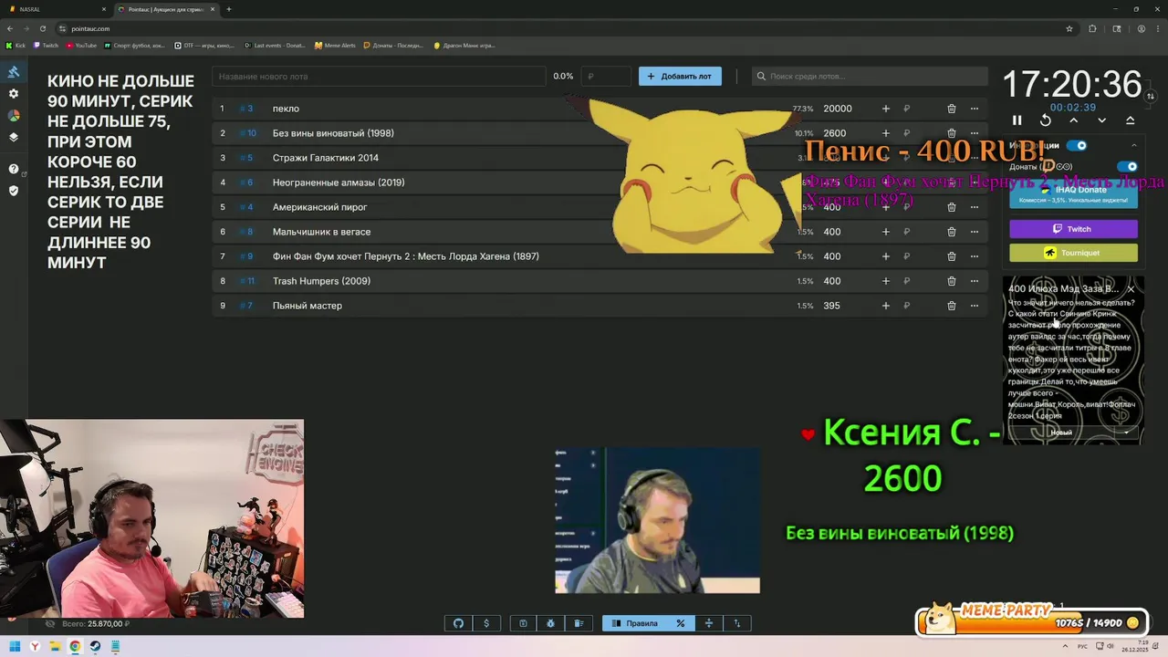The height and width of the screenshot is (657, 1168).
Task: Open the wheel icon in the left sidebar
Action: pos(14,116)
